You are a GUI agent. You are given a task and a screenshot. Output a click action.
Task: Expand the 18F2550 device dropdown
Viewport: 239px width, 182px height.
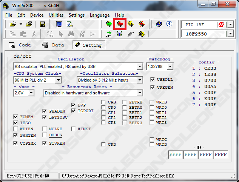230,34
